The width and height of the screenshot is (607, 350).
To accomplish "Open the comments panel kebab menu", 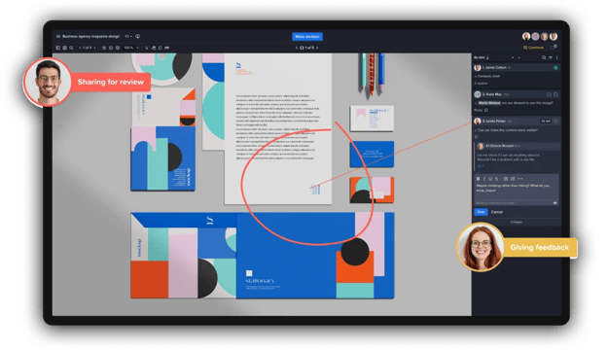I will pyautogui.click(x=556, y=57).
